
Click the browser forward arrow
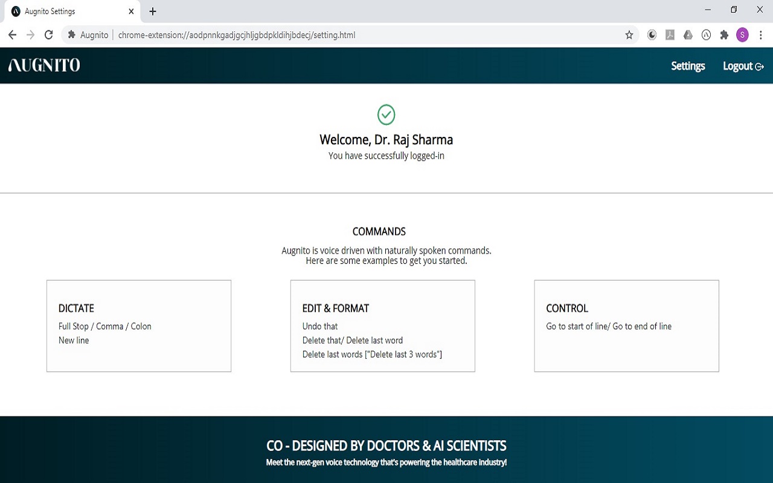[x=31, y=35]
